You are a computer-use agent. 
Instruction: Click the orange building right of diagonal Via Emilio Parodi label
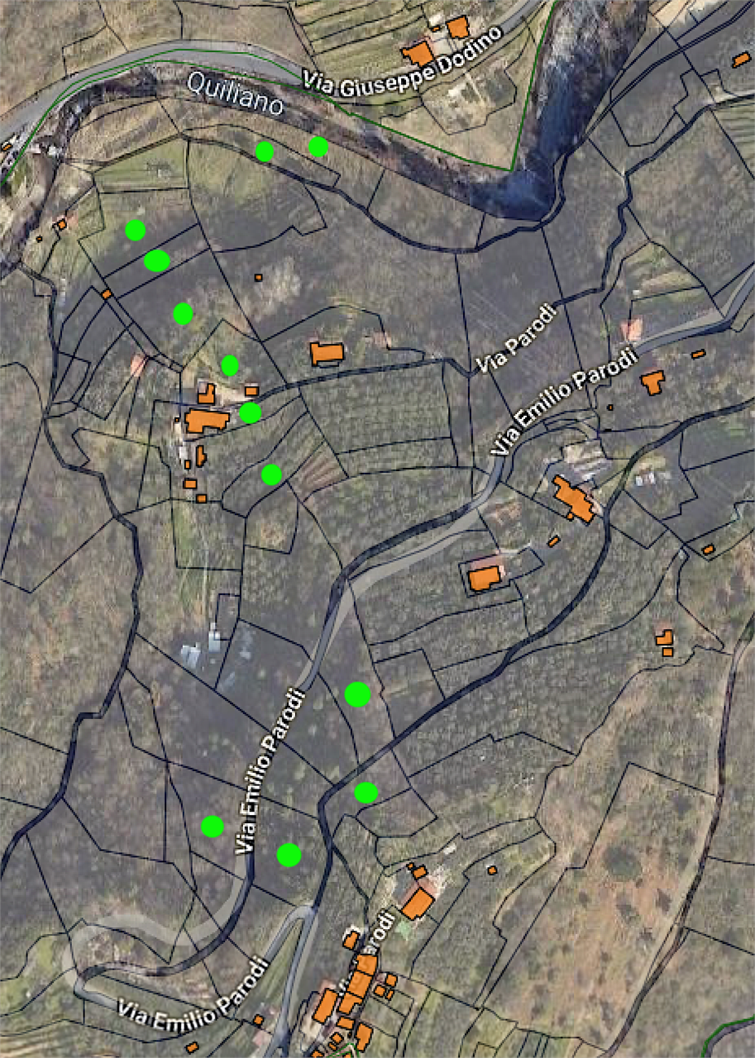[x=652, y=382]
